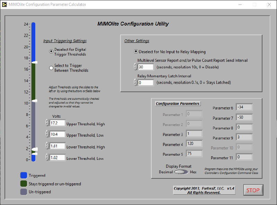The image size is (277, 205).
Task: Click the green Stays triggered legend swatch
Action: [24, 184]
